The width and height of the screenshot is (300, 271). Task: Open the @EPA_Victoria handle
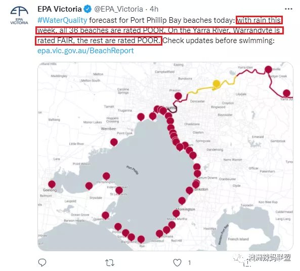click(118, 9)
